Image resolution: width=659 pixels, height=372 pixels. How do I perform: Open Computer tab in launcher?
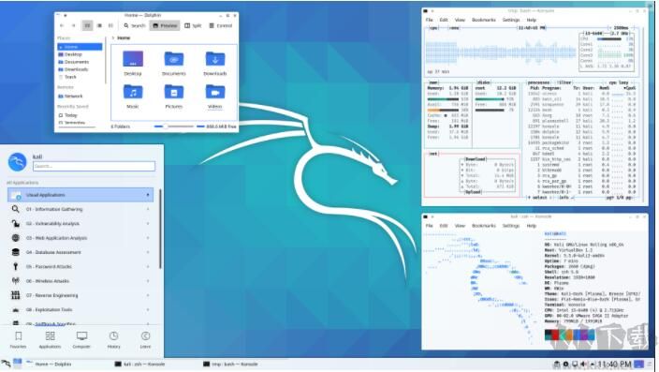coord(81,340)
